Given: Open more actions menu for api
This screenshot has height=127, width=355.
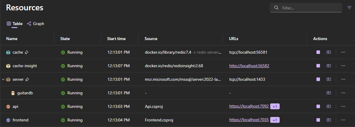Looking at the screenshot, I should 343,106.
